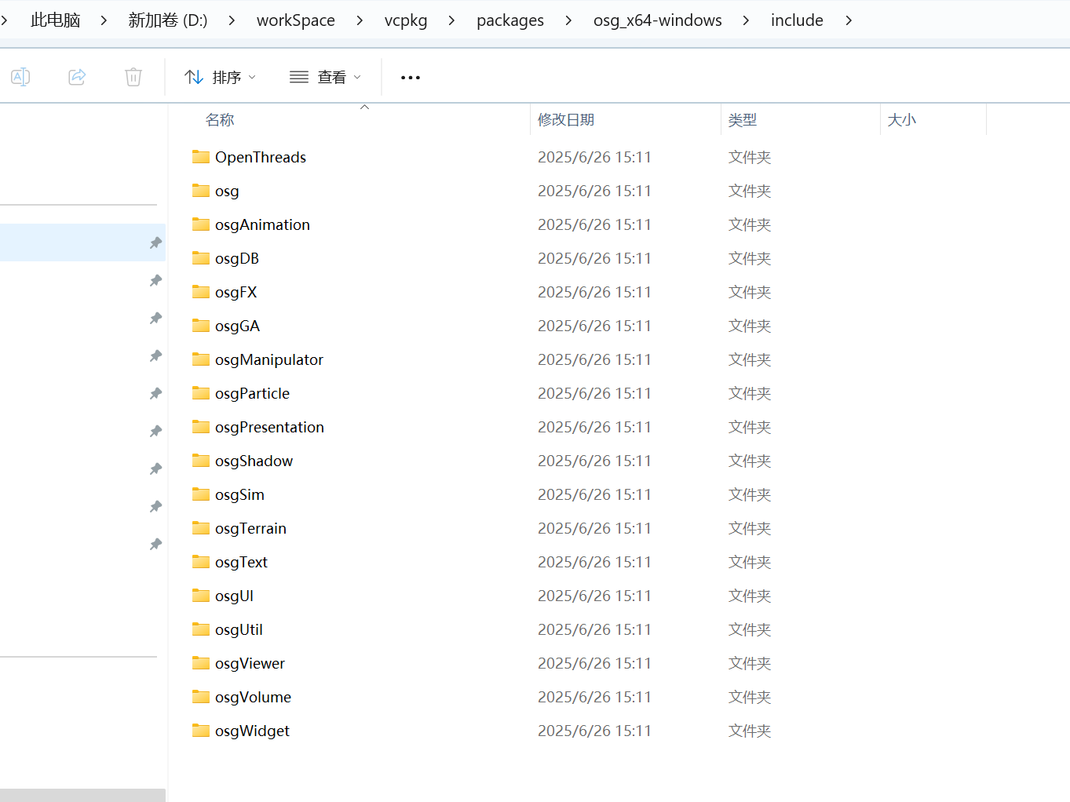Viewport: 1070px width, 802px height.
Task: Click the osgManipulator folder icon
Action: pyautogui.click(x=201, y=359)
